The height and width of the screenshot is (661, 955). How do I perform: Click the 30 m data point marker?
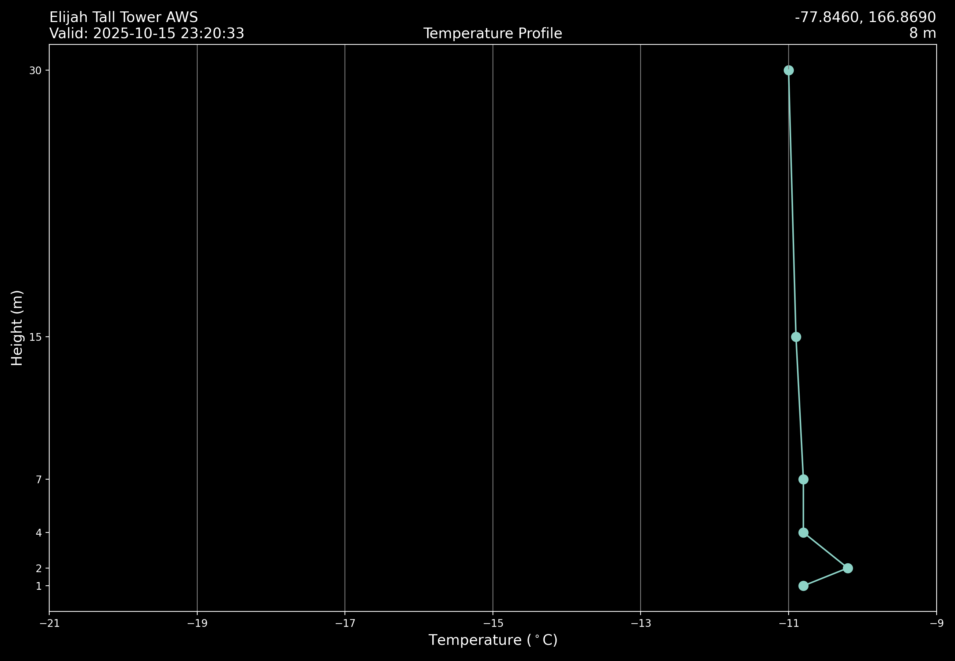tap(789, 71)
